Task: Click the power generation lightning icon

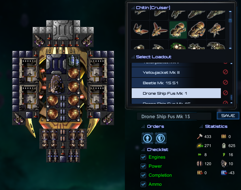Action: (x=200, y=146)
